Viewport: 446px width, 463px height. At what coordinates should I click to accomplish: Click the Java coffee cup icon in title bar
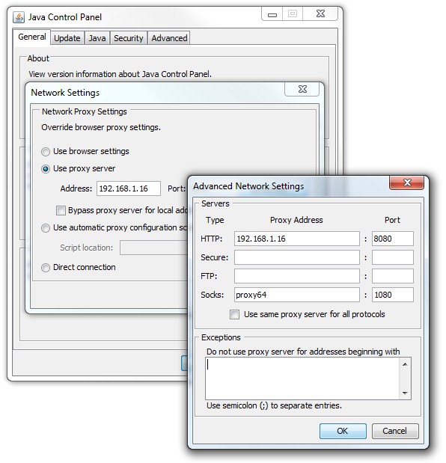click(19, 17)
